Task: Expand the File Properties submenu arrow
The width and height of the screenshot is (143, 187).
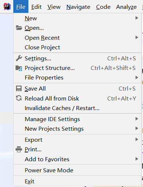Action: coord(137,77)
